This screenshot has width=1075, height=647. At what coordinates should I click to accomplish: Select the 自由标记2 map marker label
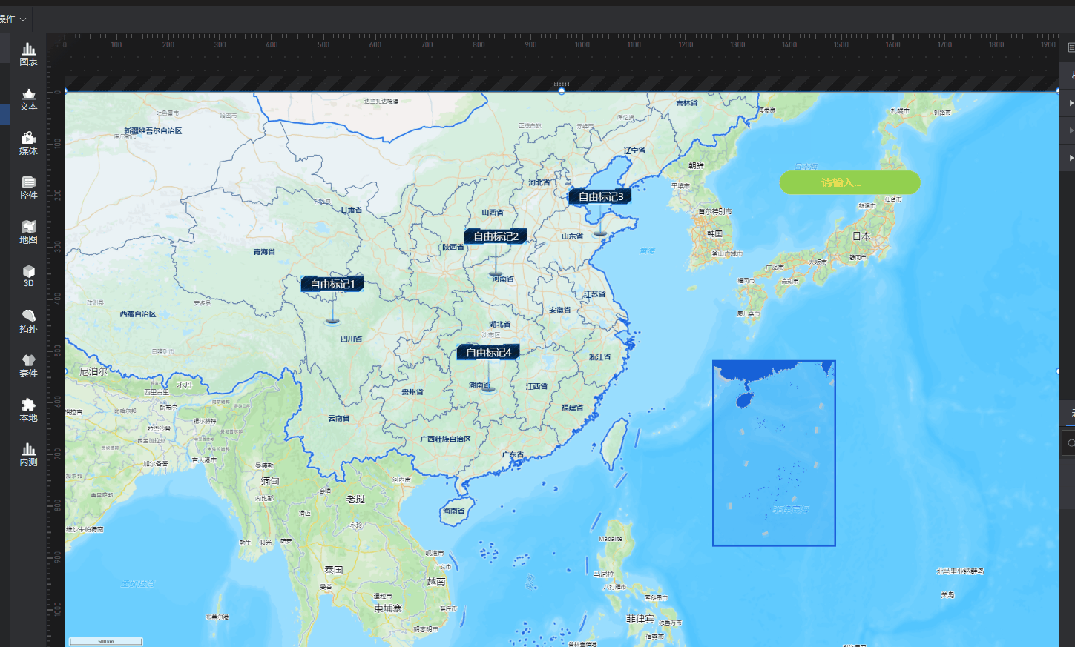[496, 236]
